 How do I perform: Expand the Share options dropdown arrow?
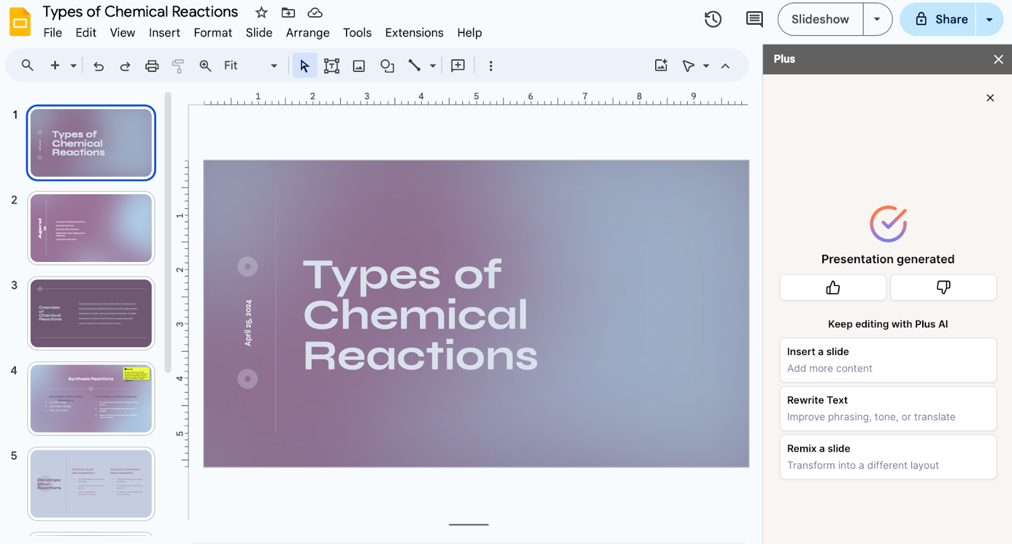pos(990,20)
